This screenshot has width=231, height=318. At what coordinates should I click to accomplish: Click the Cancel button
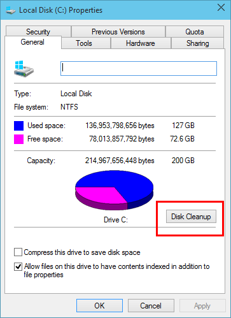coord(151,305)
